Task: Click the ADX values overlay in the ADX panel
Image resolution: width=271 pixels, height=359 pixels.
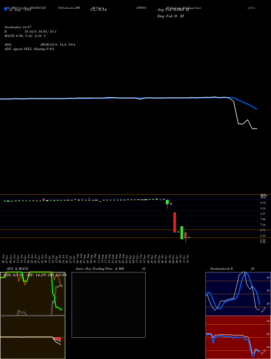Action: click(34, 275)
